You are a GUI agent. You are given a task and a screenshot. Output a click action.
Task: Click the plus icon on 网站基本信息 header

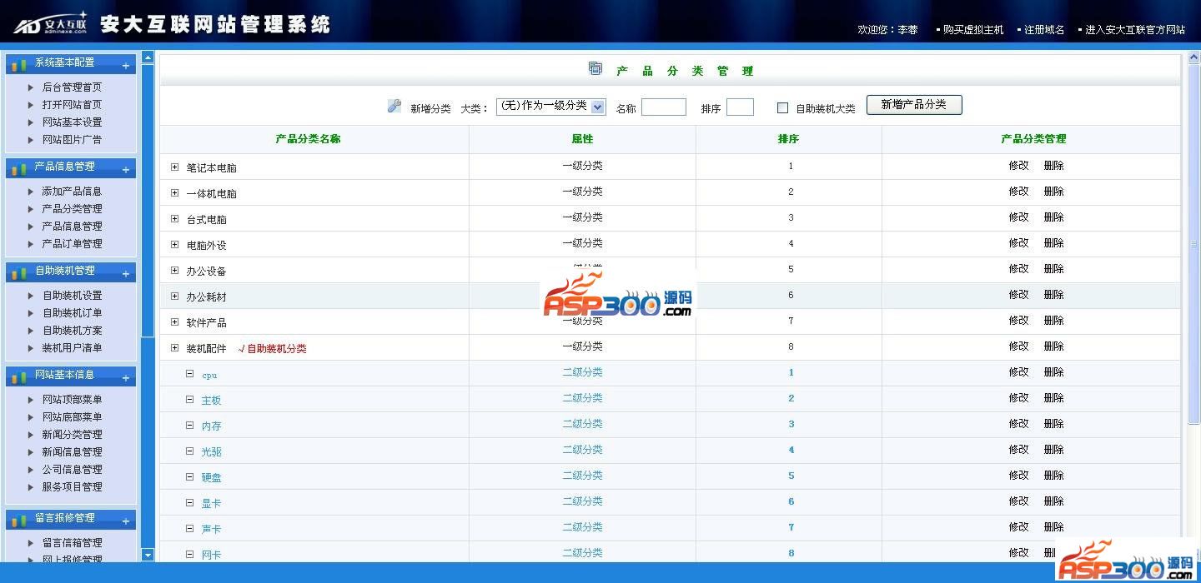(126, 378)
